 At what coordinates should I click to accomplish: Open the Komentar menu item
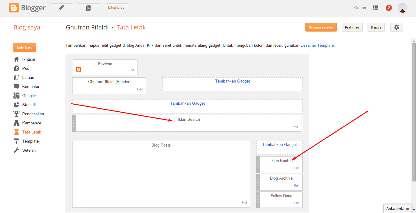(x=31, y=86)
